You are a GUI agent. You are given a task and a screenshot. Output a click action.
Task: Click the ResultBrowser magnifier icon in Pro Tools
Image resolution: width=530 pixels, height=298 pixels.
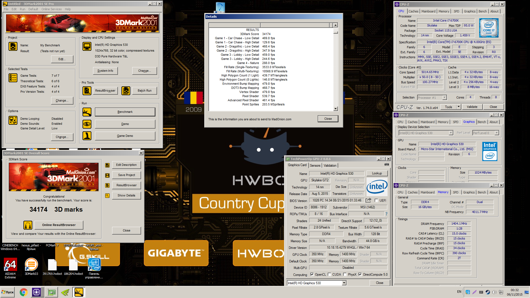(87, 91)
